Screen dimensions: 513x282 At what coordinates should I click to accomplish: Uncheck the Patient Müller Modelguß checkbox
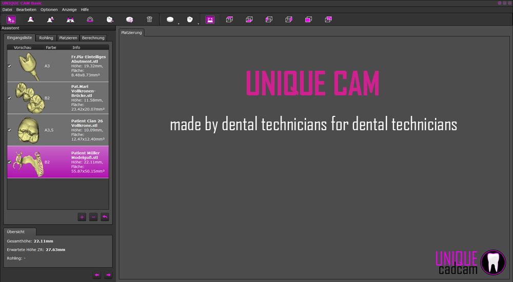pyautogui.click(x=9, y=162)
